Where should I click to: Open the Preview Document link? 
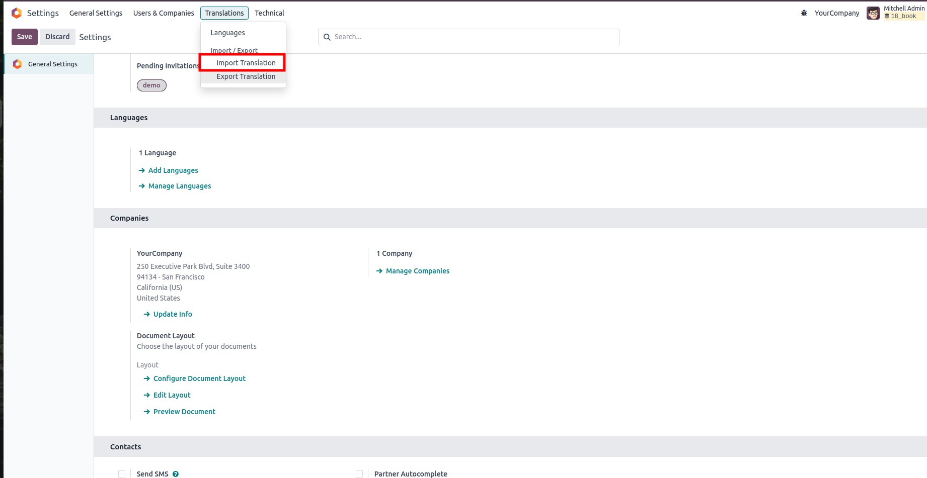184,412
